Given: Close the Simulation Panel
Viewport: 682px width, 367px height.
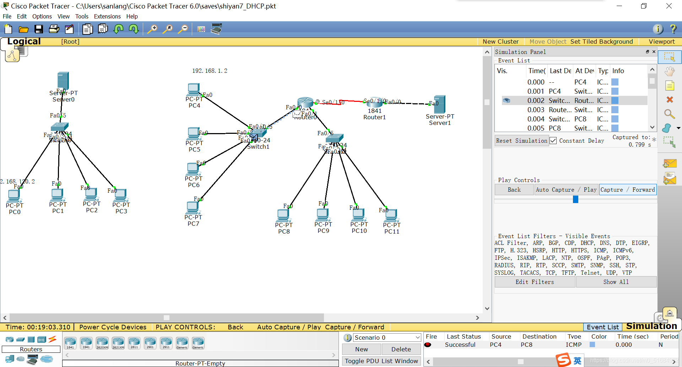Looking at the screenshot, I should [654, 52].
